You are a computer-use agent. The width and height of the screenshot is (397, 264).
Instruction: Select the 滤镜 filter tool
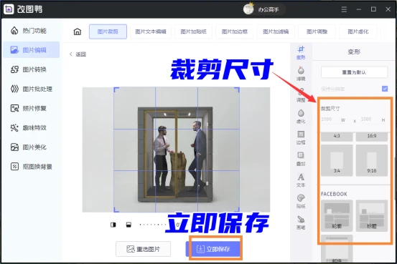click(301, 74)
